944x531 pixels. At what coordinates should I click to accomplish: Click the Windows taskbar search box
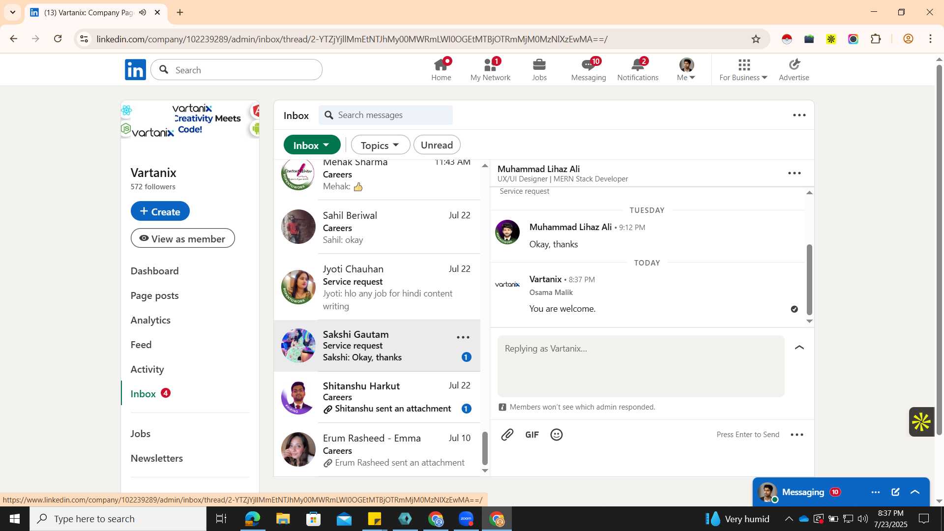click(118, 519)
